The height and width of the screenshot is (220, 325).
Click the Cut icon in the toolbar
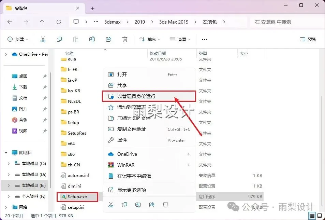[x=43, y=39]
